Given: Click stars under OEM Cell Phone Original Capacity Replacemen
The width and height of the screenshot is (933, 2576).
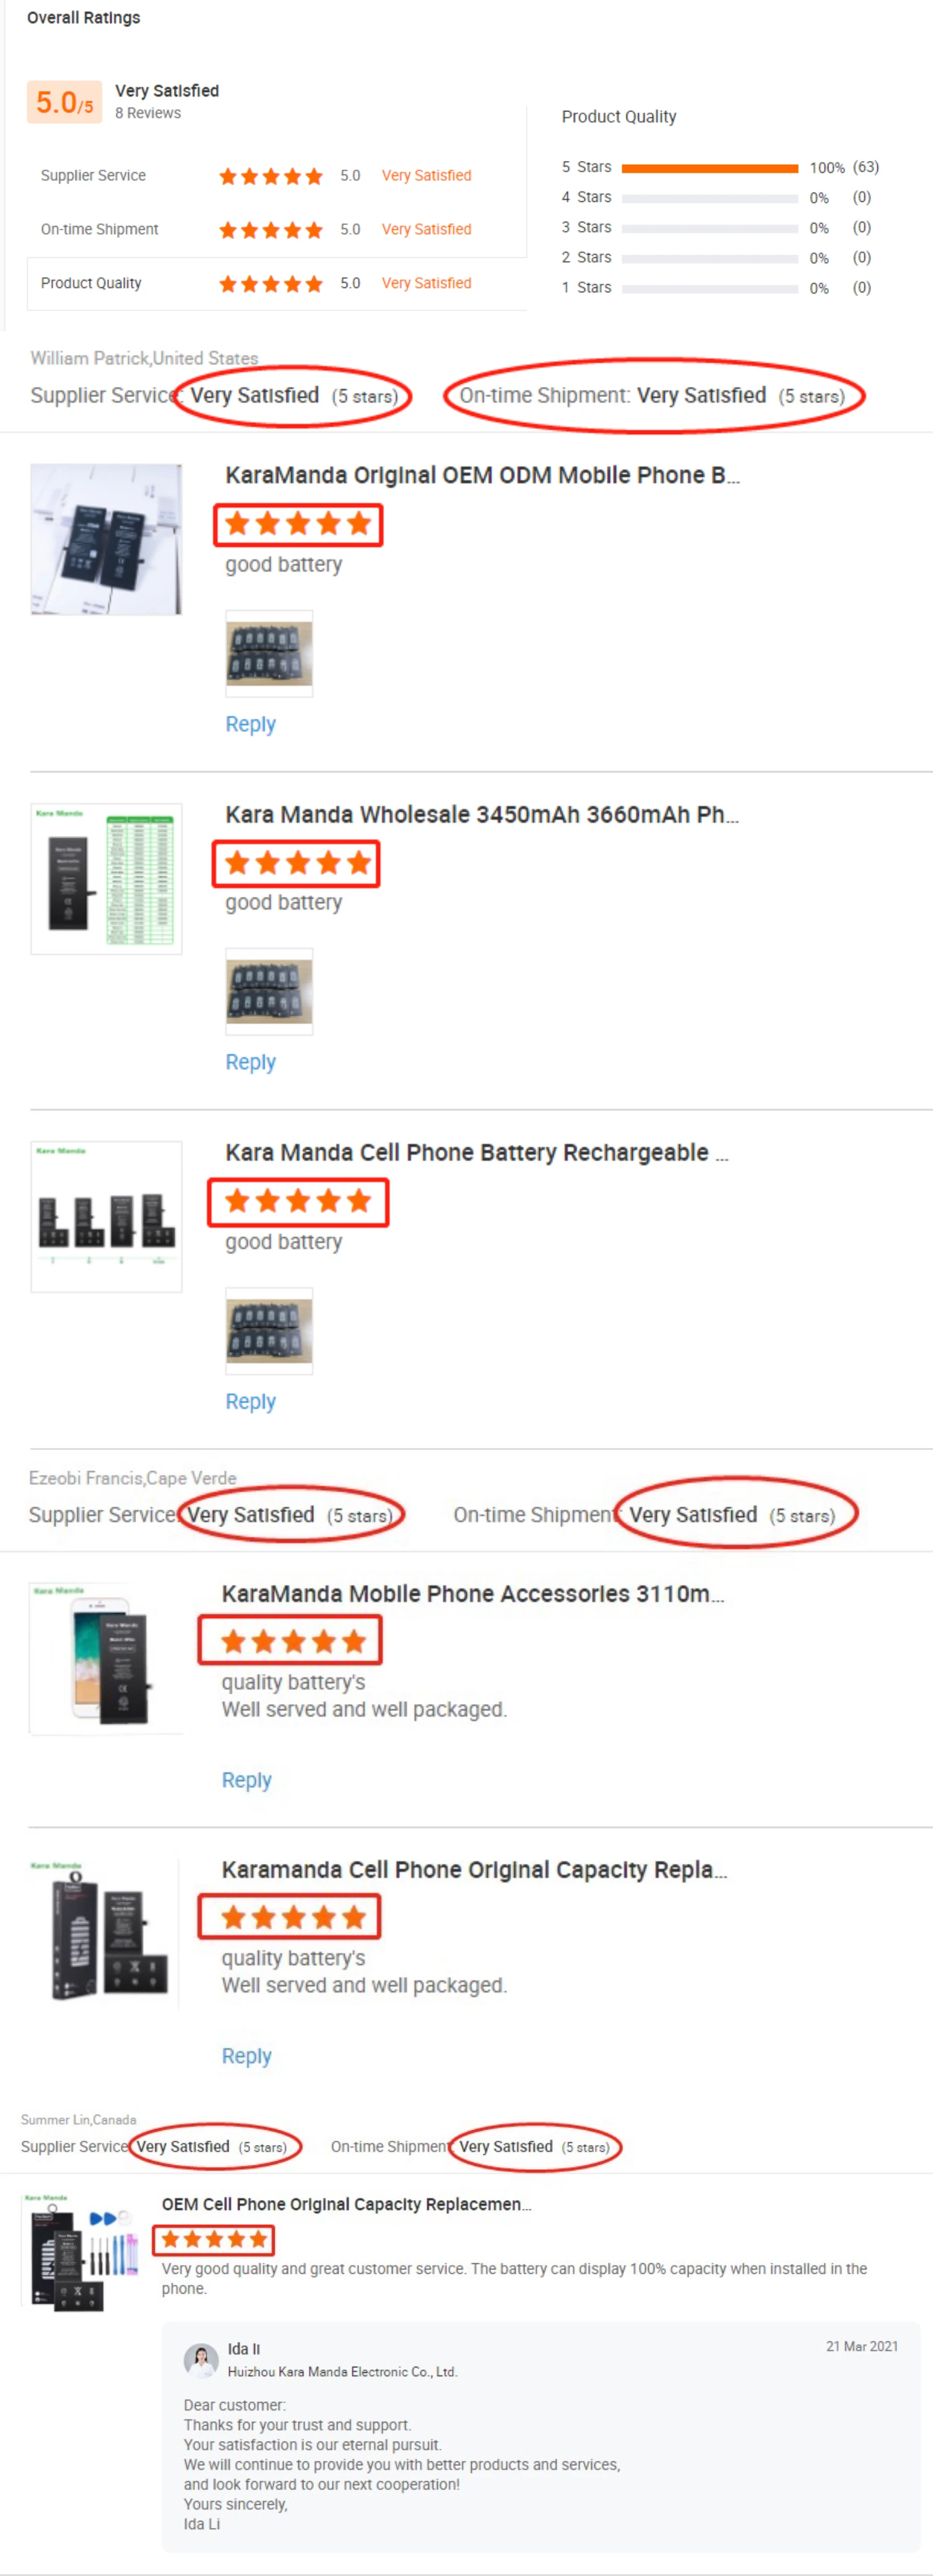Looking at the screenshot, I should (214, 2239).
